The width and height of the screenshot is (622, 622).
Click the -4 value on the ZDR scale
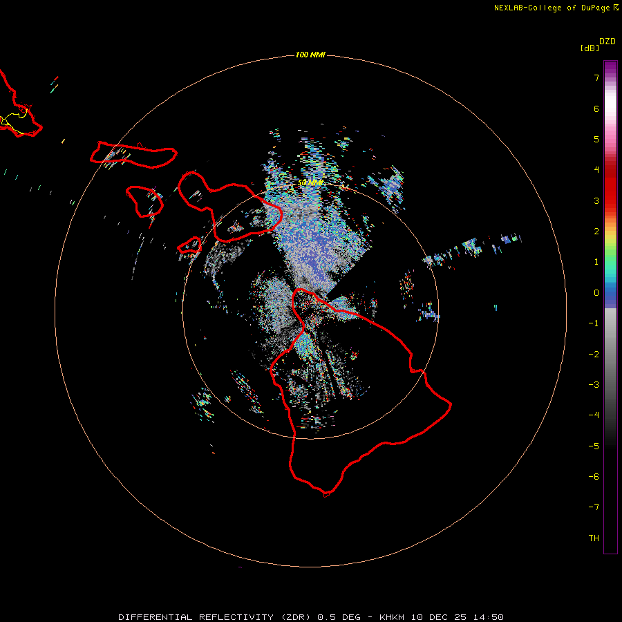click(x=594, y=415)
